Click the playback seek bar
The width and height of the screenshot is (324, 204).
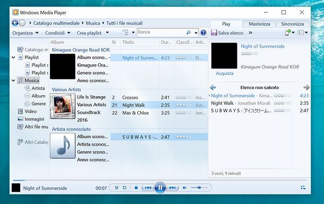[160, 181]
